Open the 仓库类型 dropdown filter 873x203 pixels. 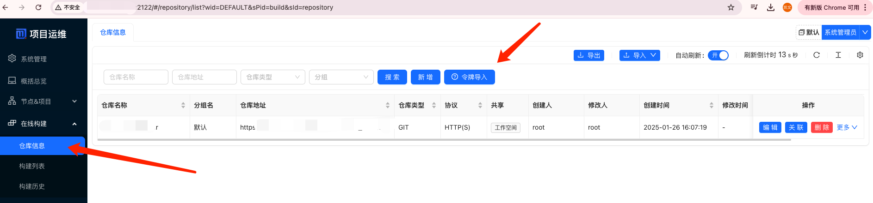point(272,77)
